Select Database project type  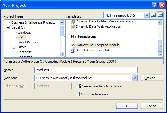24,52
